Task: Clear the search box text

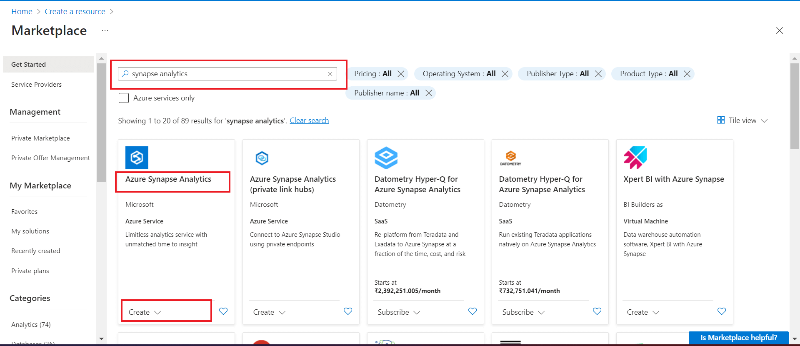Action: pyautogui.click(x=330, y=74)
